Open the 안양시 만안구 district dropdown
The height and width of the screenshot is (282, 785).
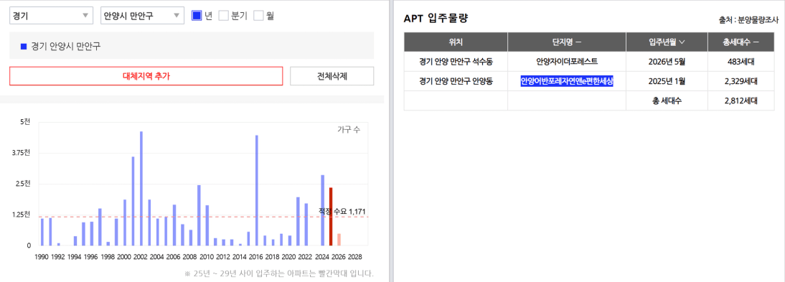click(142, 16)
